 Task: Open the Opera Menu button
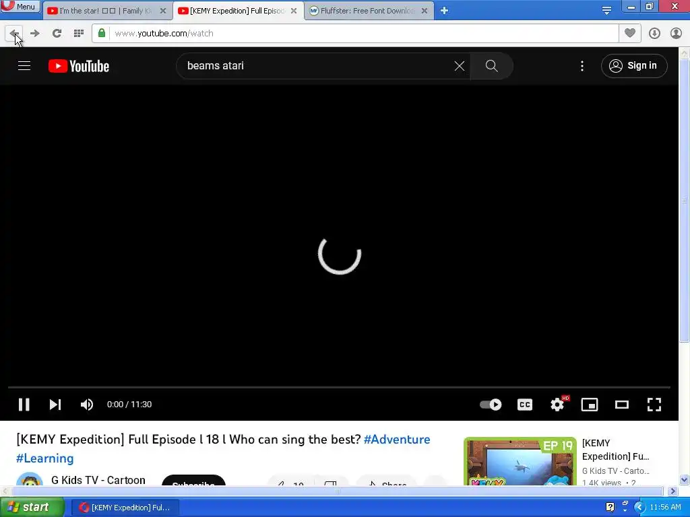click(20, 6)
